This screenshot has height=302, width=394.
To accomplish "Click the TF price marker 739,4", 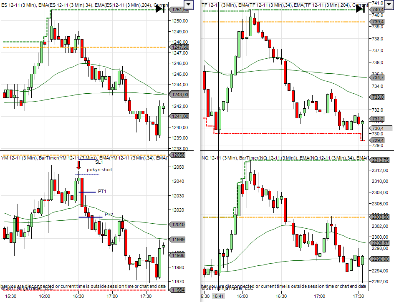I will tap(377, 22).
